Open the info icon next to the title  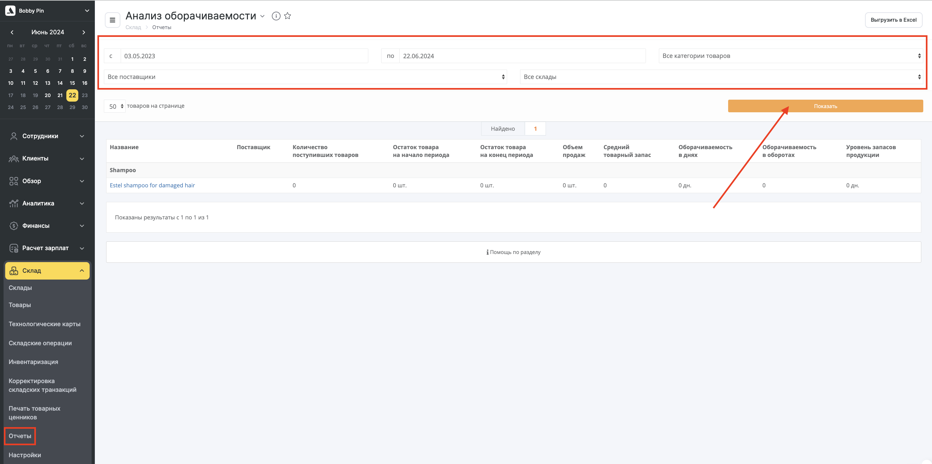[276, 16]
